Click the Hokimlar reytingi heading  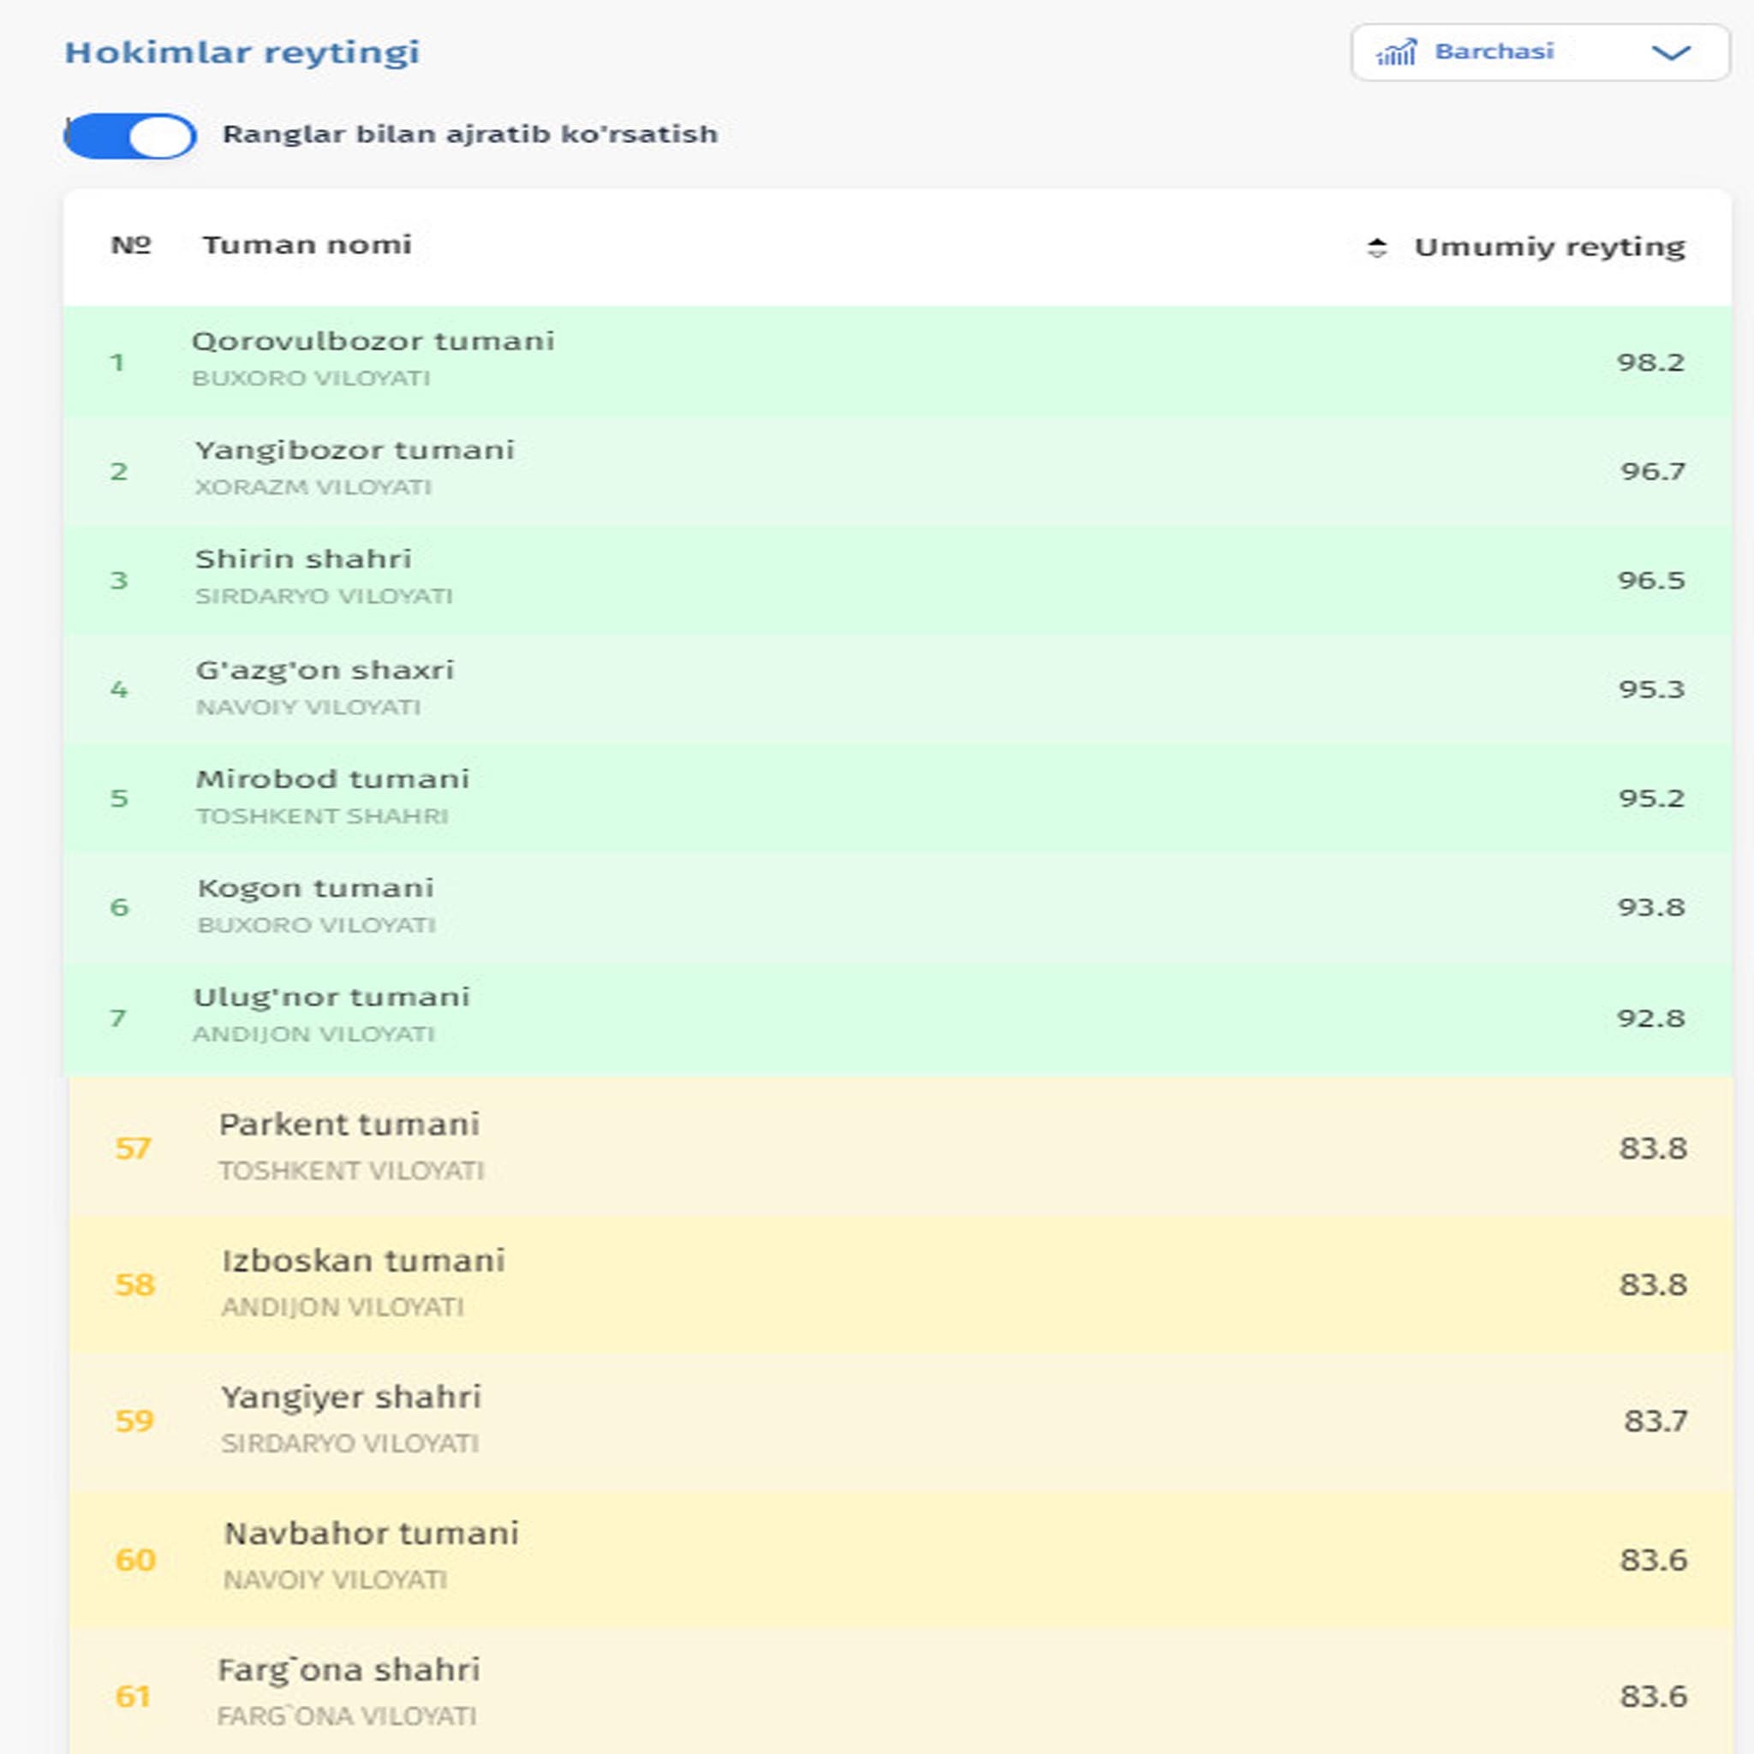pos(242,52)
